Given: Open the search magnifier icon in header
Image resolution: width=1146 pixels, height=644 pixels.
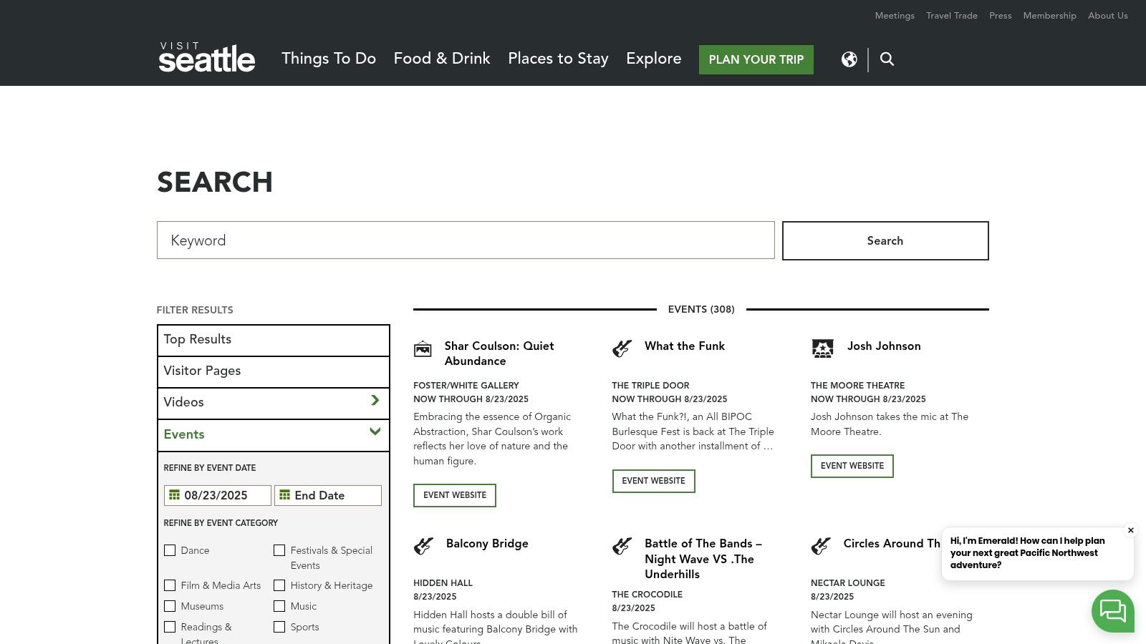Looking at the screenshot, I should pyautogui.click(x=887, y=59).
